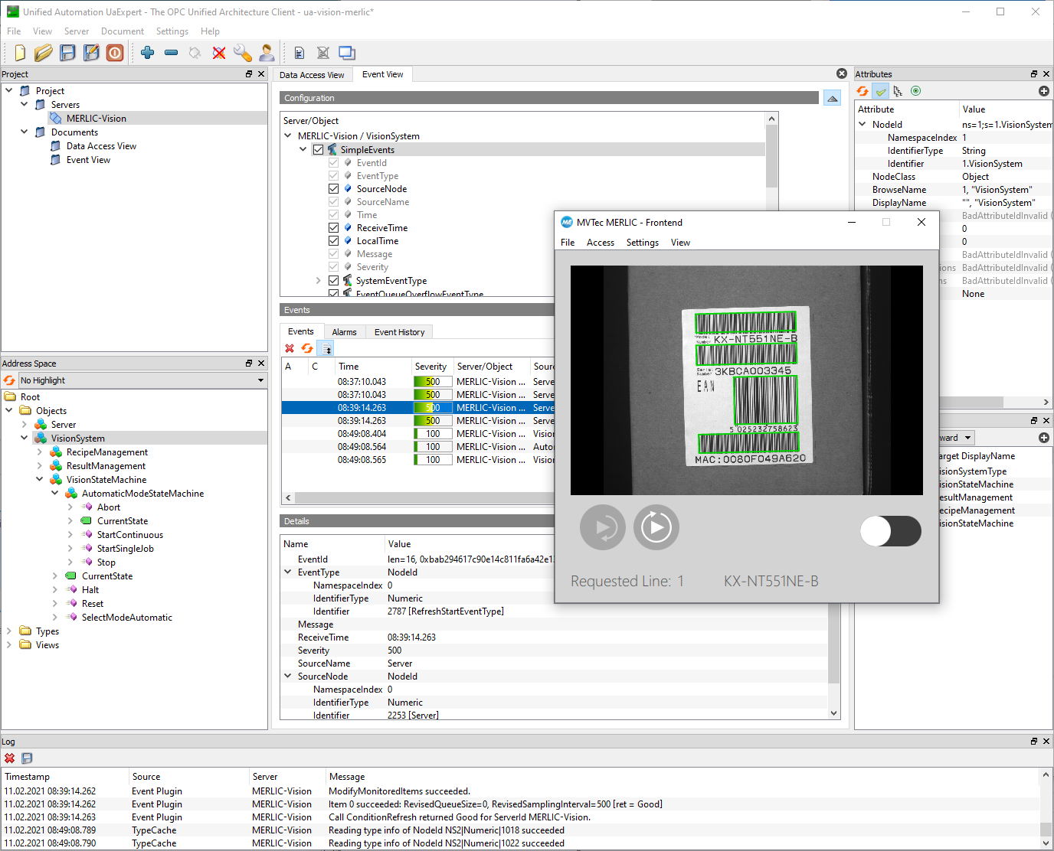Viewport: 1054px width, 851px height.
Task: Click the change user person icon
Action: coord(267,53)
